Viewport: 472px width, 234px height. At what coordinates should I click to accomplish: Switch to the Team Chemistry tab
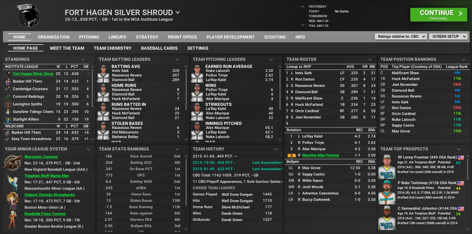tap(113, 48)
